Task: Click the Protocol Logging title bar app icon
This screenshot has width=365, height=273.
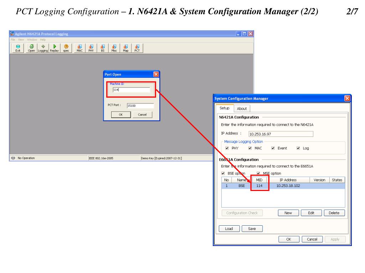Action: tap(12, 34)
